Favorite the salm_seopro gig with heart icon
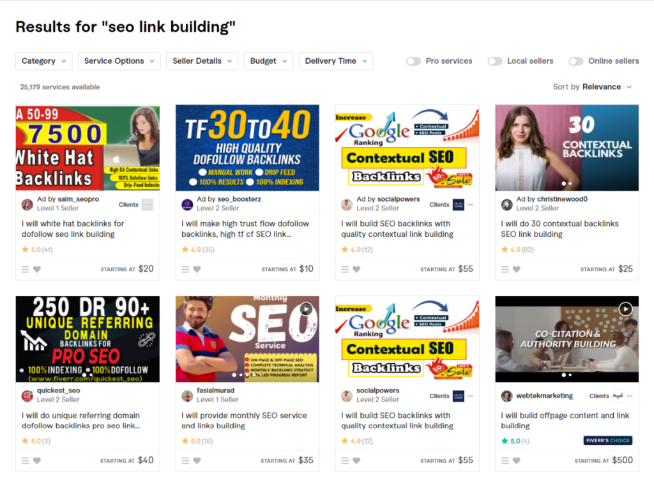 (x=37, y=269)
